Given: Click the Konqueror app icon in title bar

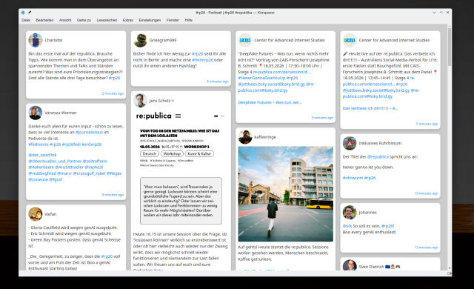Looking at the screenshot, I should (23, 13).
